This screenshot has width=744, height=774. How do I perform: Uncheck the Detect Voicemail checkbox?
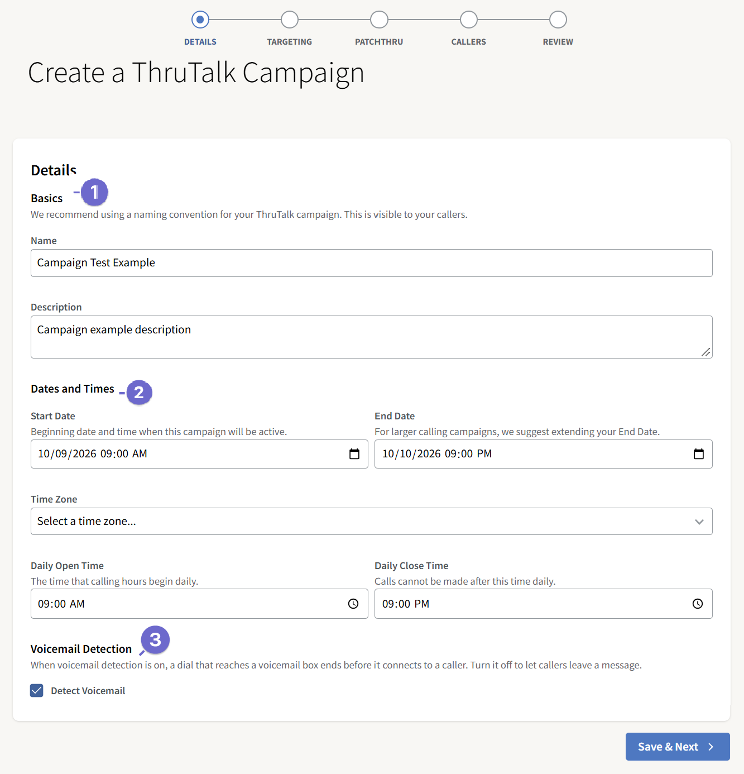(37, 691)
